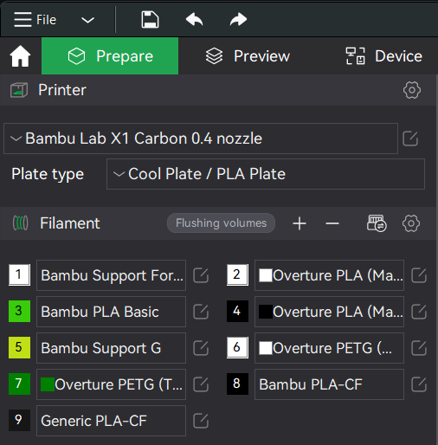
Task: Edit filament 4 preset
Action: click(x=419, y=312)
